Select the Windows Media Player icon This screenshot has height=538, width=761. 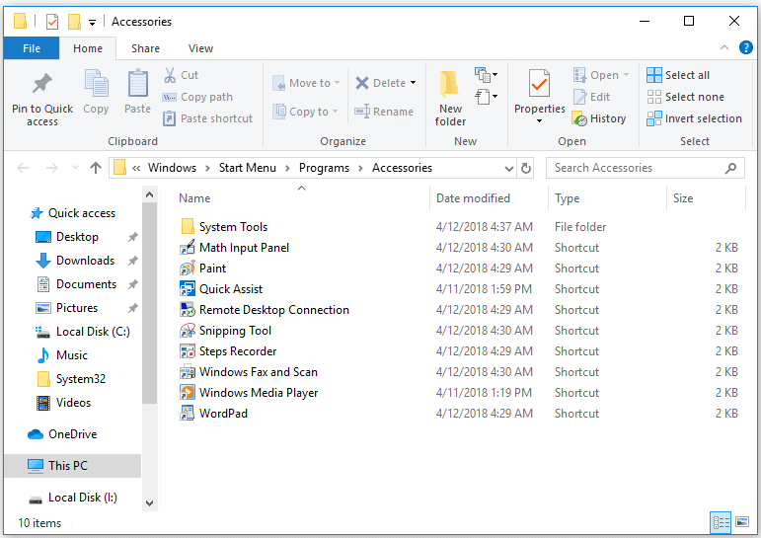pyautogui.click(x=188, y=392)
